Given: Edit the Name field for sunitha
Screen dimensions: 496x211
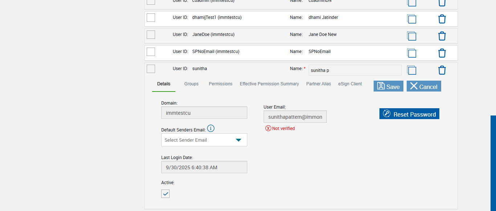Looking at the screenshot, I should [354, 70].
